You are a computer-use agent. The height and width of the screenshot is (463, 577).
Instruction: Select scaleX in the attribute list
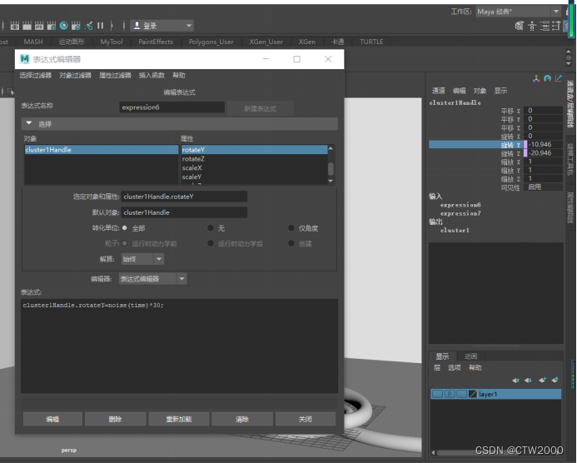point(254,168)
